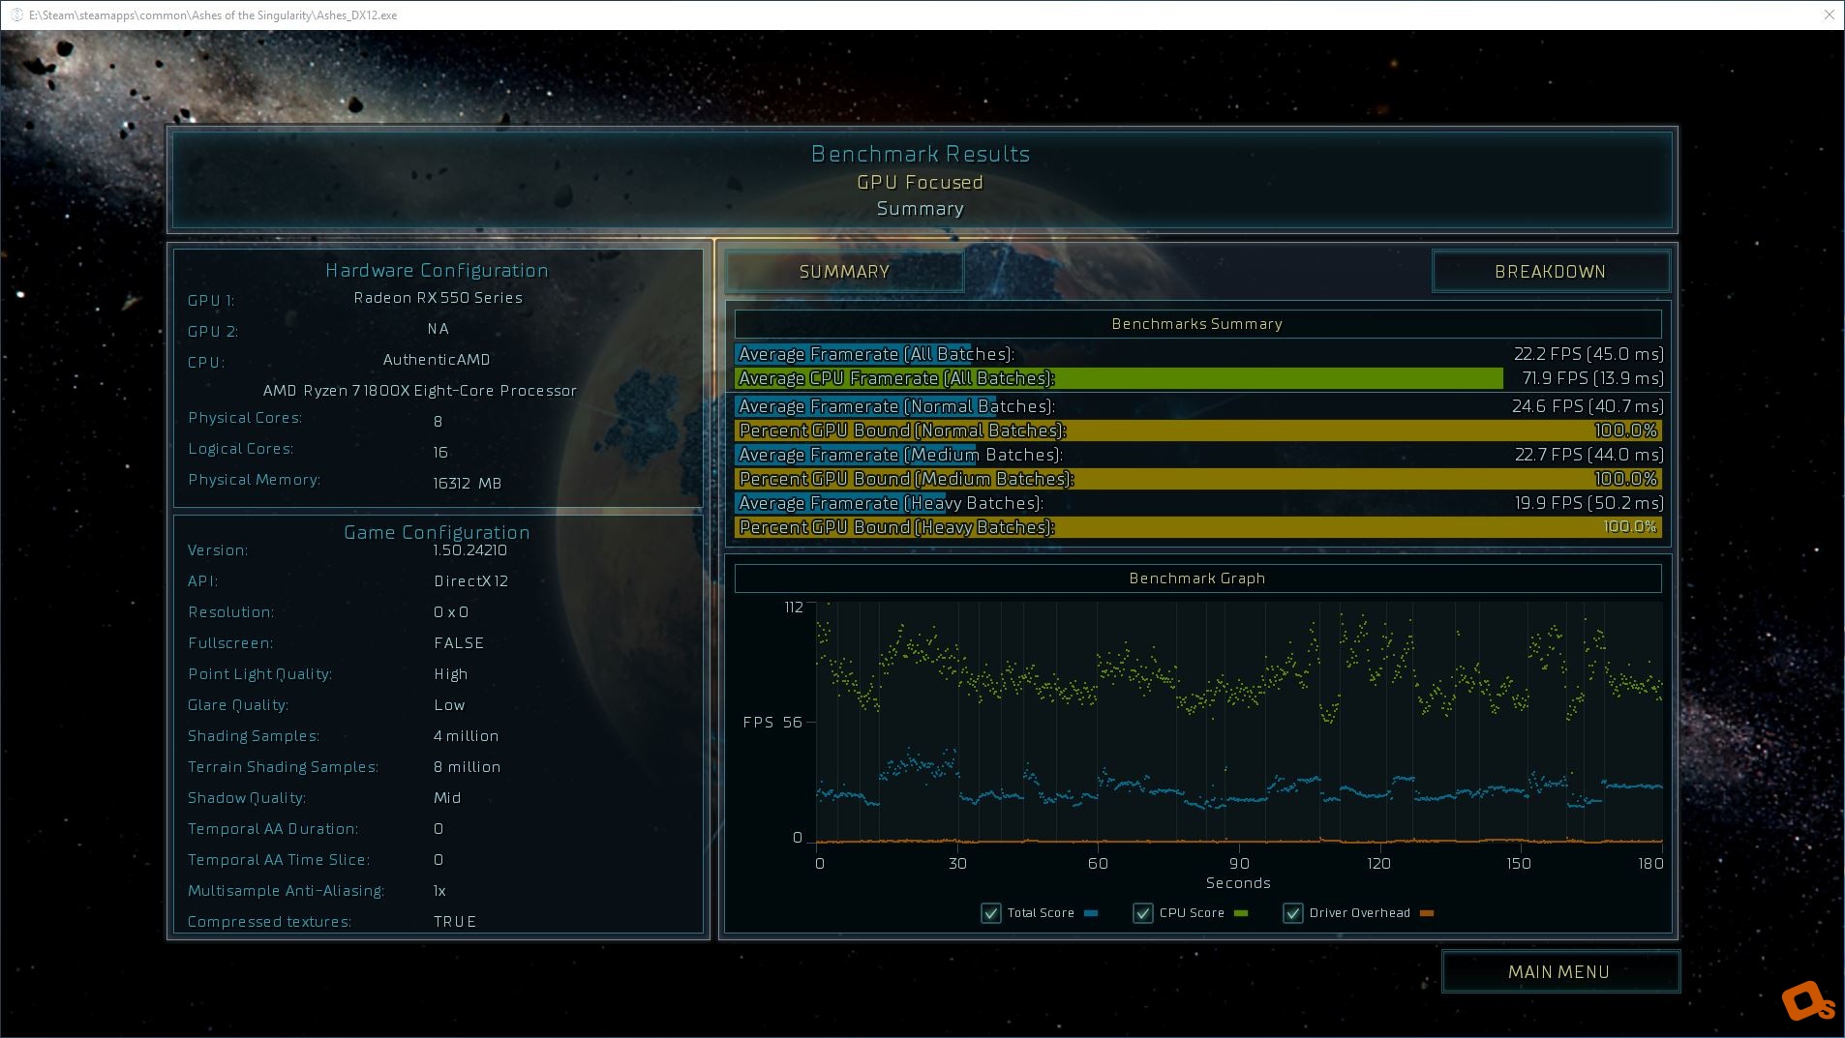Image resolution: width=1845 pixels, height=1038 pixels.
Task: Click the Benchmark Results title
Action: point(921,154)
